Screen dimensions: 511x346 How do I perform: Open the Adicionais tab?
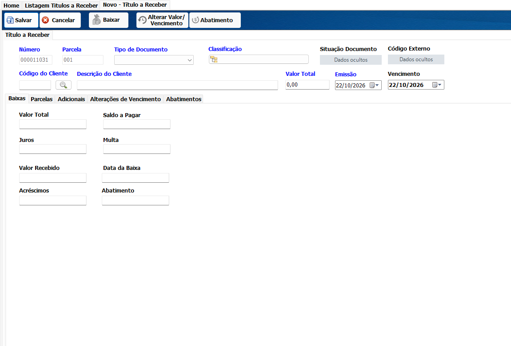(x=72, y=99)
